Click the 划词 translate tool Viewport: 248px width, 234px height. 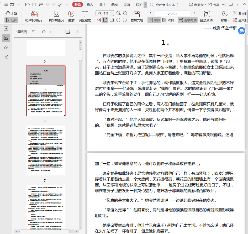[x=240, y=13]
